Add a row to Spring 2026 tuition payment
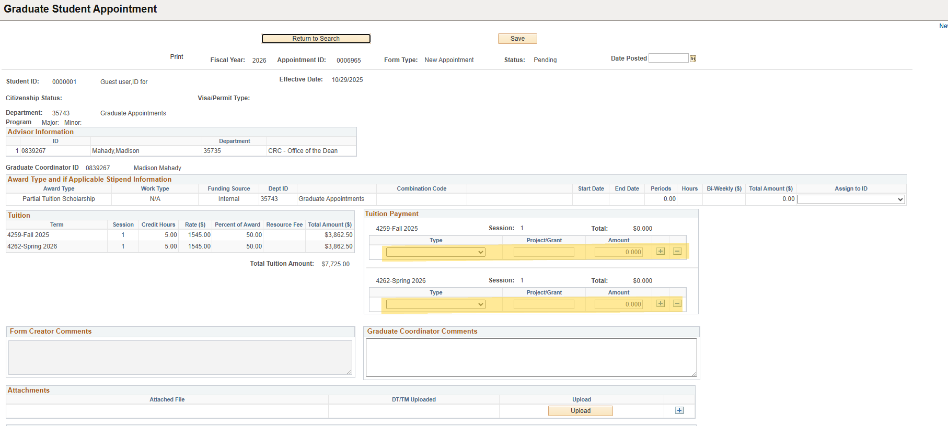The width and height of the screenshot is (948, 426). pos(661,304)
